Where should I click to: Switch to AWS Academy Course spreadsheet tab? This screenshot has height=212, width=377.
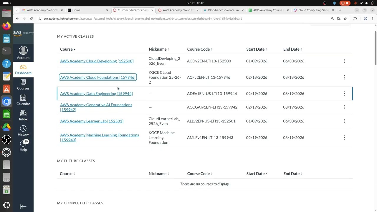[x=268, y=10]
